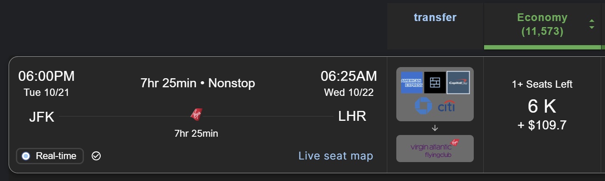Click the 06:00PM departure time

46,76
